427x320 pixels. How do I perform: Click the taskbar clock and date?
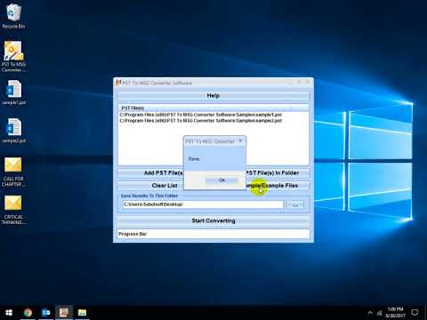(396, 313)
